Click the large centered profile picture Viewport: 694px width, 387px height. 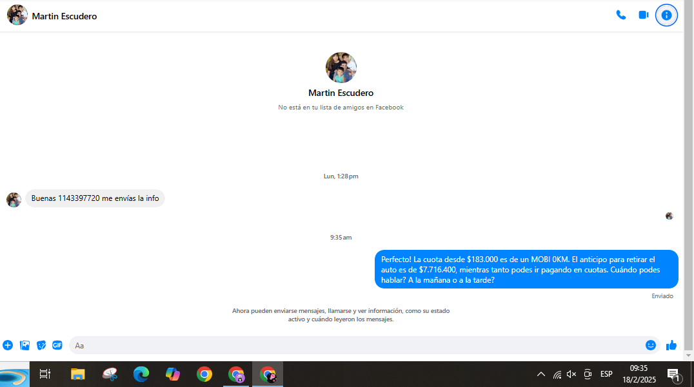point(341,68)
